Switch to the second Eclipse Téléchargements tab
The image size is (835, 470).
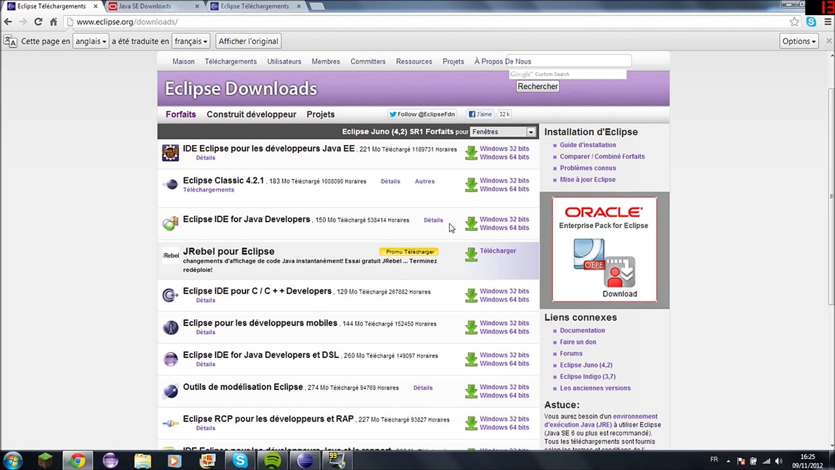coord(256,6)
